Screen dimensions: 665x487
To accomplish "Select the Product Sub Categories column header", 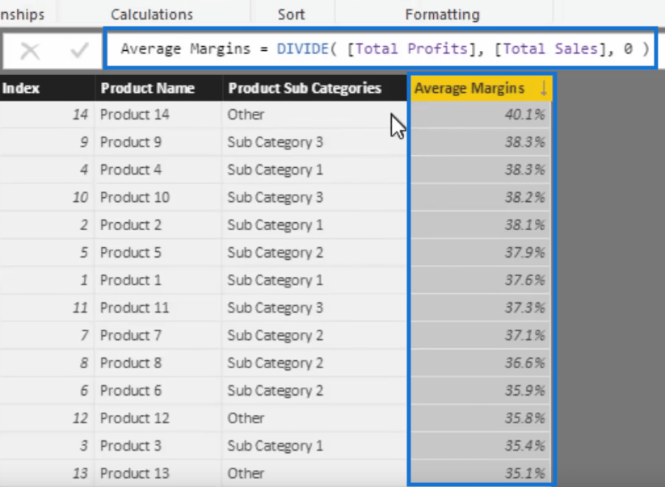I will [x=314, y=88].
